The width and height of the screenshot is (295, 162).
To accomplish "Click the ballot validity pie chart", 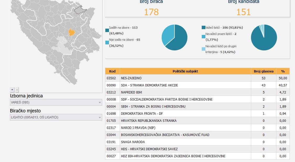I will point(264,37).
